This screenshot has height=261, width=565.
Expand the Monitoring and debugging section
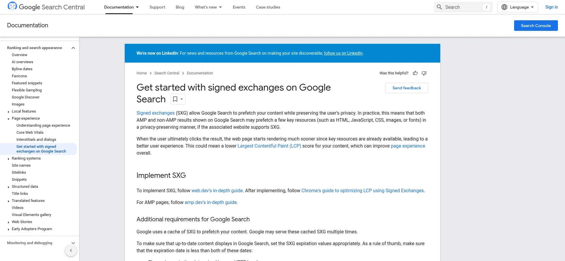[x=73, y=243]
